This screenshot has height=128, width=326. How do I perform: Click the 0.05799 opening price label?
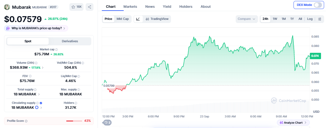tap(109, 86)
